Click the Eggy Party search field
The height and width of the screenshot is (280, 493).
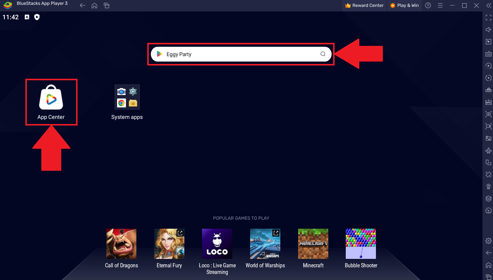pos(241,54)
